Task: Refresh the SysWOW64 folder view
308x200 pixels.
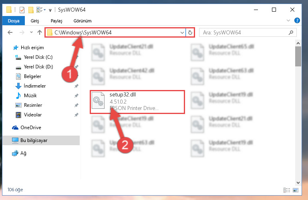Action: point(190,32)
